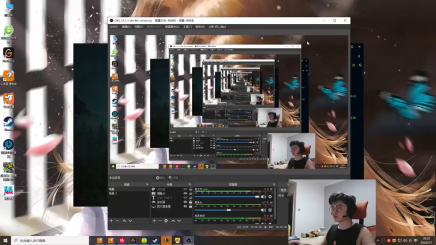
Task: Toggle visibility of the text source
Action: [x=185, y=198]
